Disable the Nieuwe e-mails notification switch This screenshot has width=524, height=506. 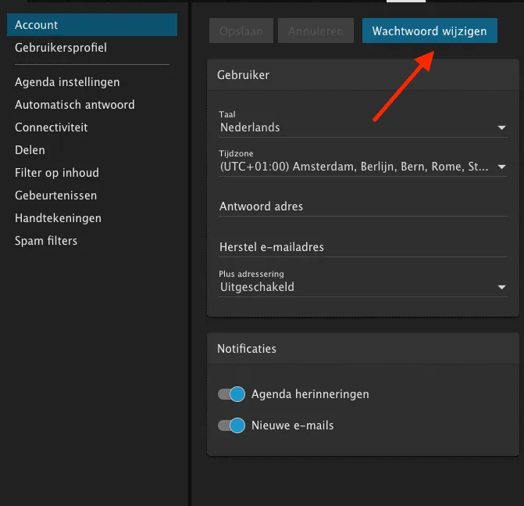232,425
